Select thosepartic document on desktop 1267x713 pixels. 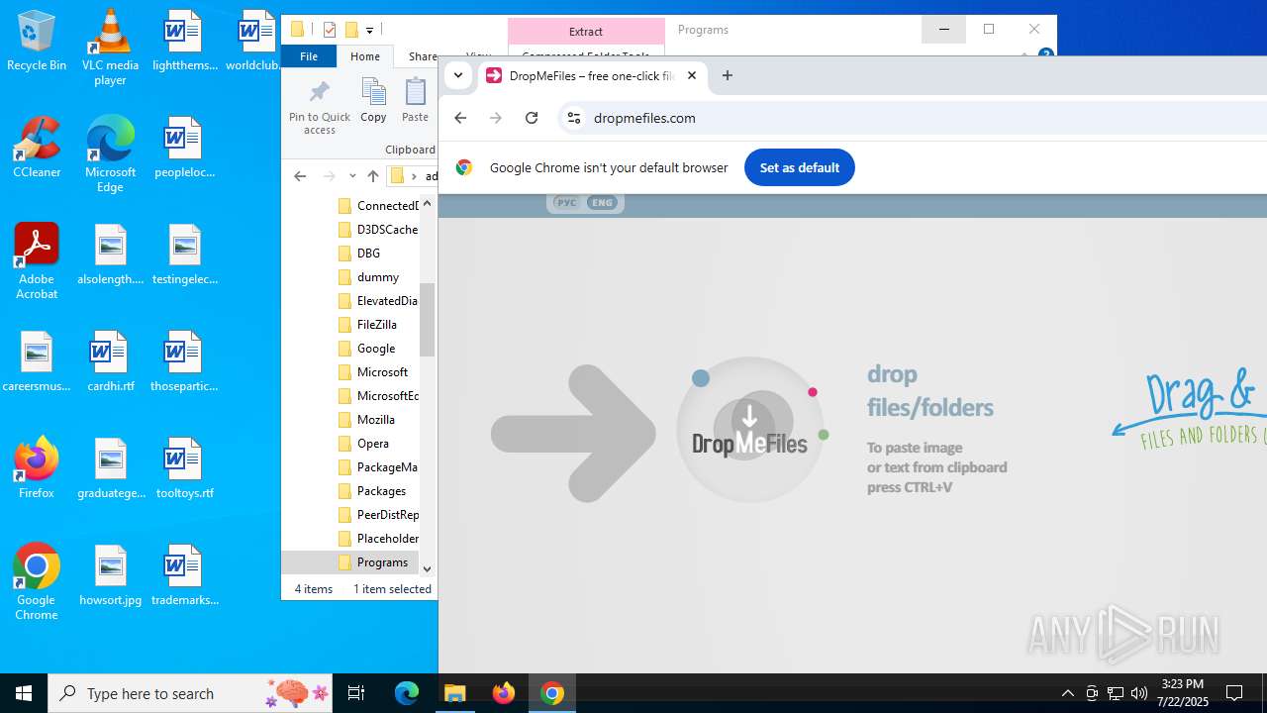184,361
